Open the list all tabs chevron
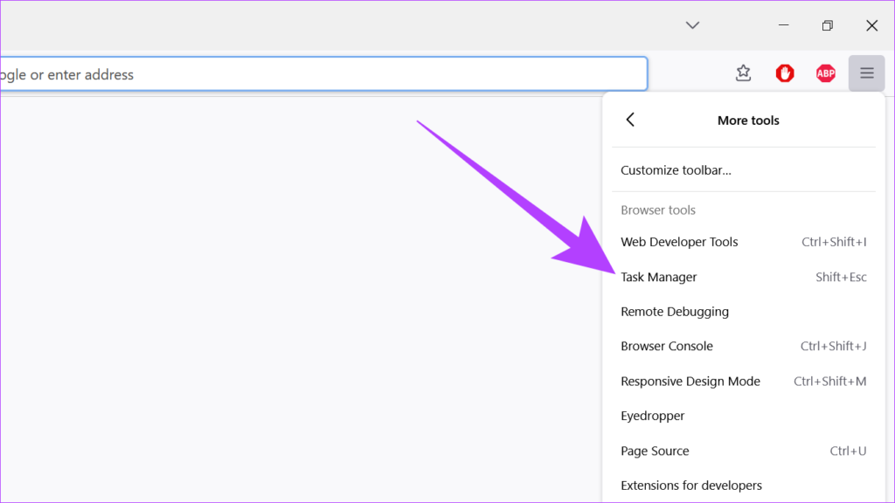Image resolution: width=895 pixels, height=503 pixels. [692, 25]
